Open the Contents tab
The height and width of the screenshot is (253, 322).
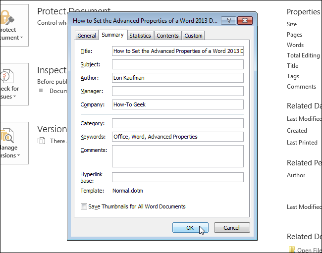pos(167,36)
